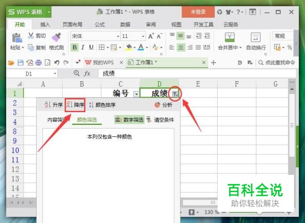The width and height of the screenshot is (305, 223).
Task: Open the 插入 (Insert) tab
Action: [x=45, y=25]
